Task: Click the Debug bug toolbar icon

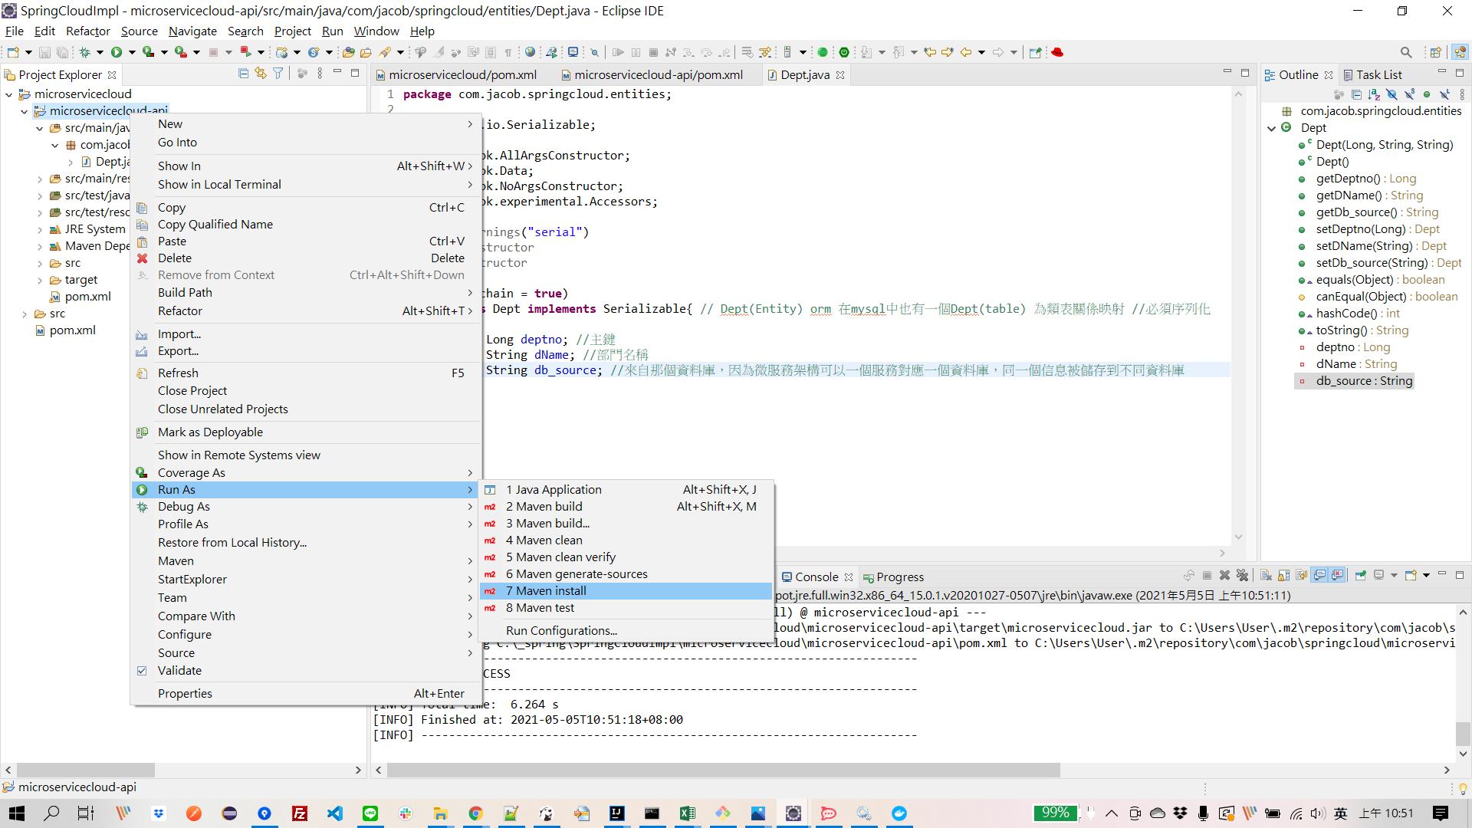Action: click(85, 52)
